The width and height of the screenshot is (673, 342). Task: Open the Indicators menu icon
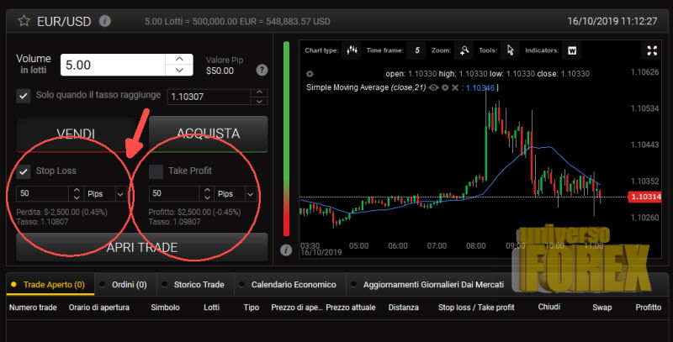[x=572, y=50]
